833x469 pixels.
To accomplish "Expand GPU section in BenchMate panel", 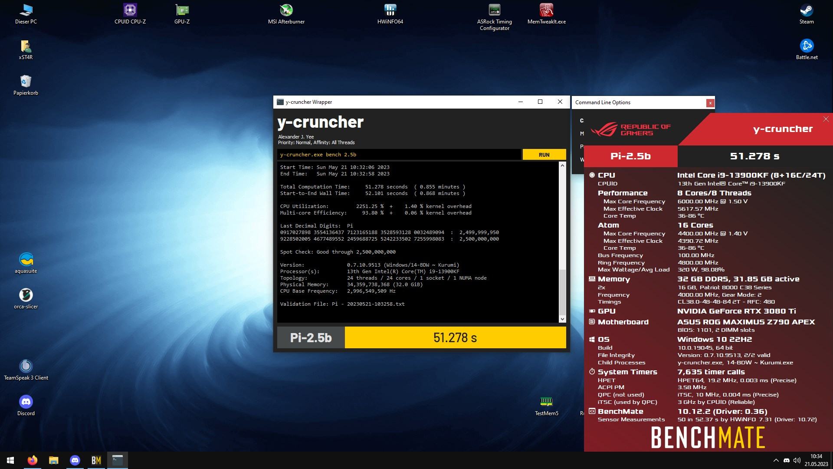I will point(607,311).
